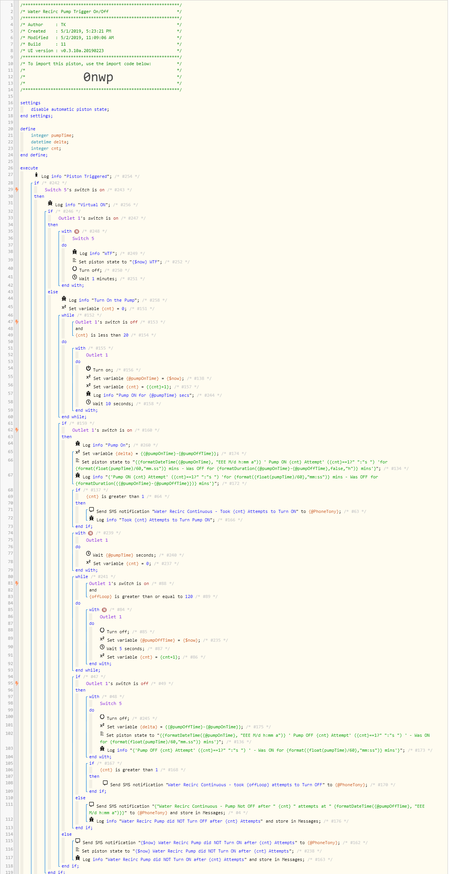
Task: Click the lightning trigger icon at line 62
Action: 16,430
